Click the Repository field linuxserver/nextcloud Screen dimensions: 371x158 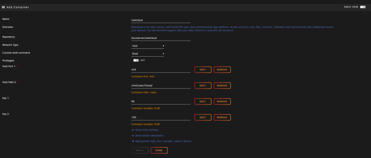(x=161, y=38)
